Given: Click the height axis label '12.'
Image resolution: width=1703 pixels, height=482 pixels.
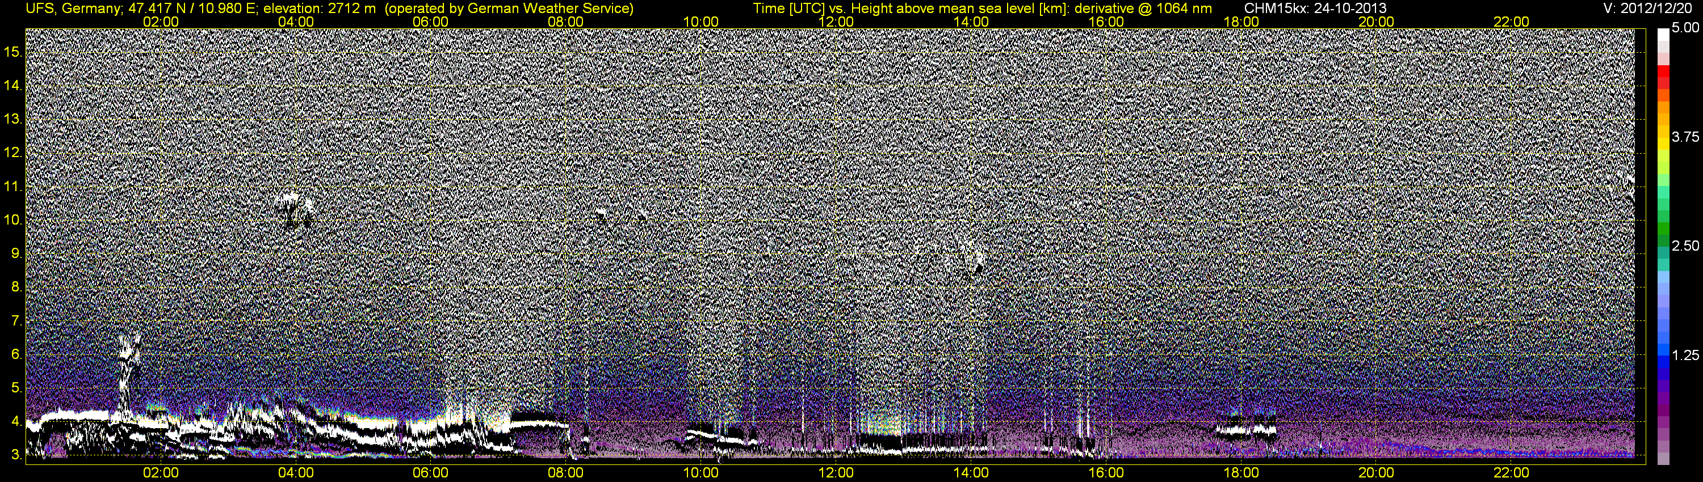Looking at the screenshot, I should [x=13, y=153].
